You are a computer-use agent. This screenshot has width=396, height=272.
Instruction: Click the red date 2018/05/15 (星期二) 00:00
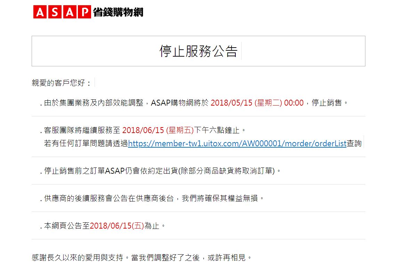[257, 103]
